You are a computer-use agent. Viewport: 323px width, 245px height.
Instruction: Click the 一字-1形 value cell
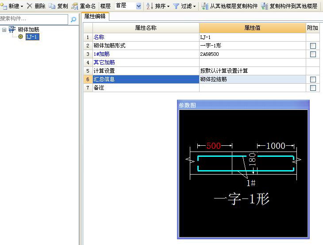(252, 46)
